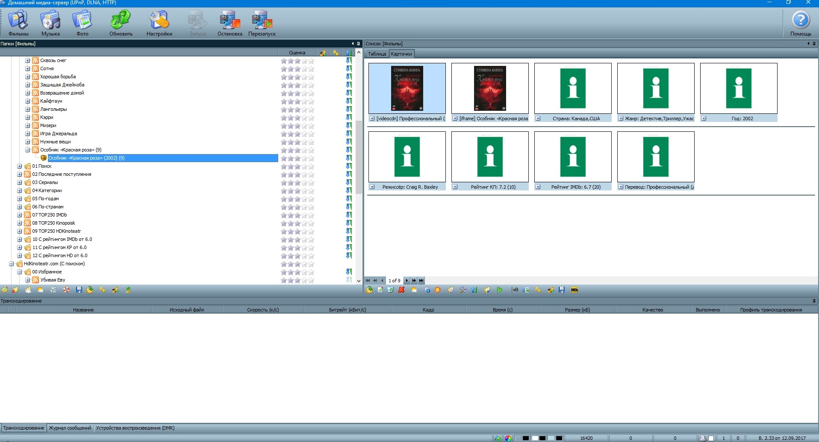Expand the 'Год: 2002' card item
Viewport: 819px width, 442px height.
coord(704,119)
